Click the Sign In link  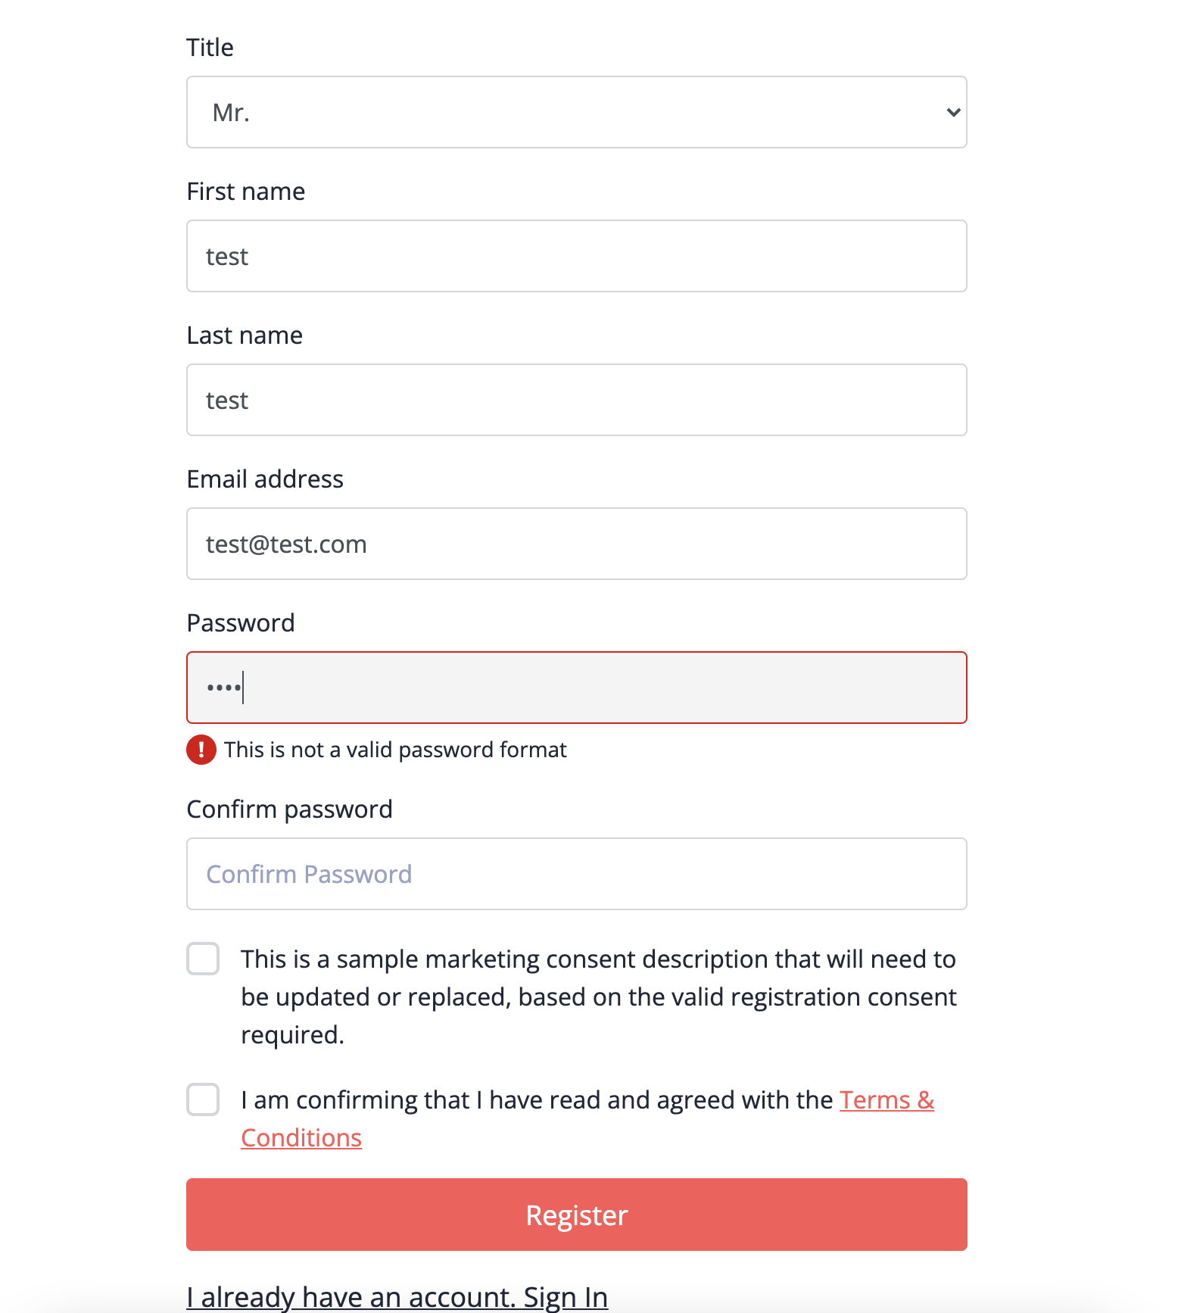[566, 1296]
